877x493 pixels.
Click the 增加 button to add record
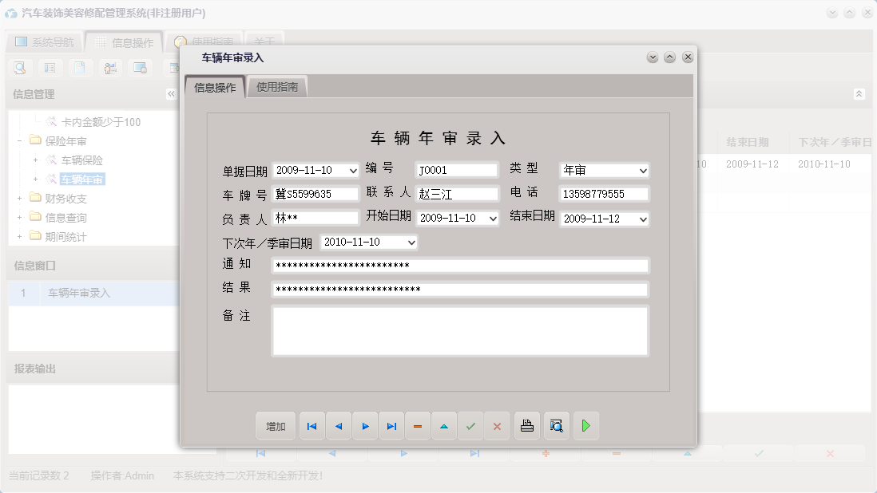[275, 425]
